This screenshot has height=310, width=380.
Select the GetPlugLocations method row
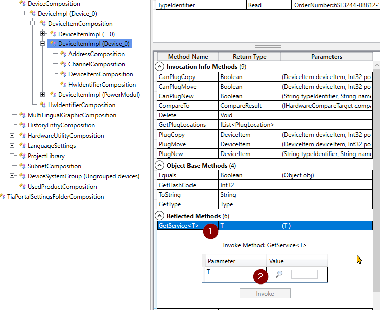click(x=265, y=124)
